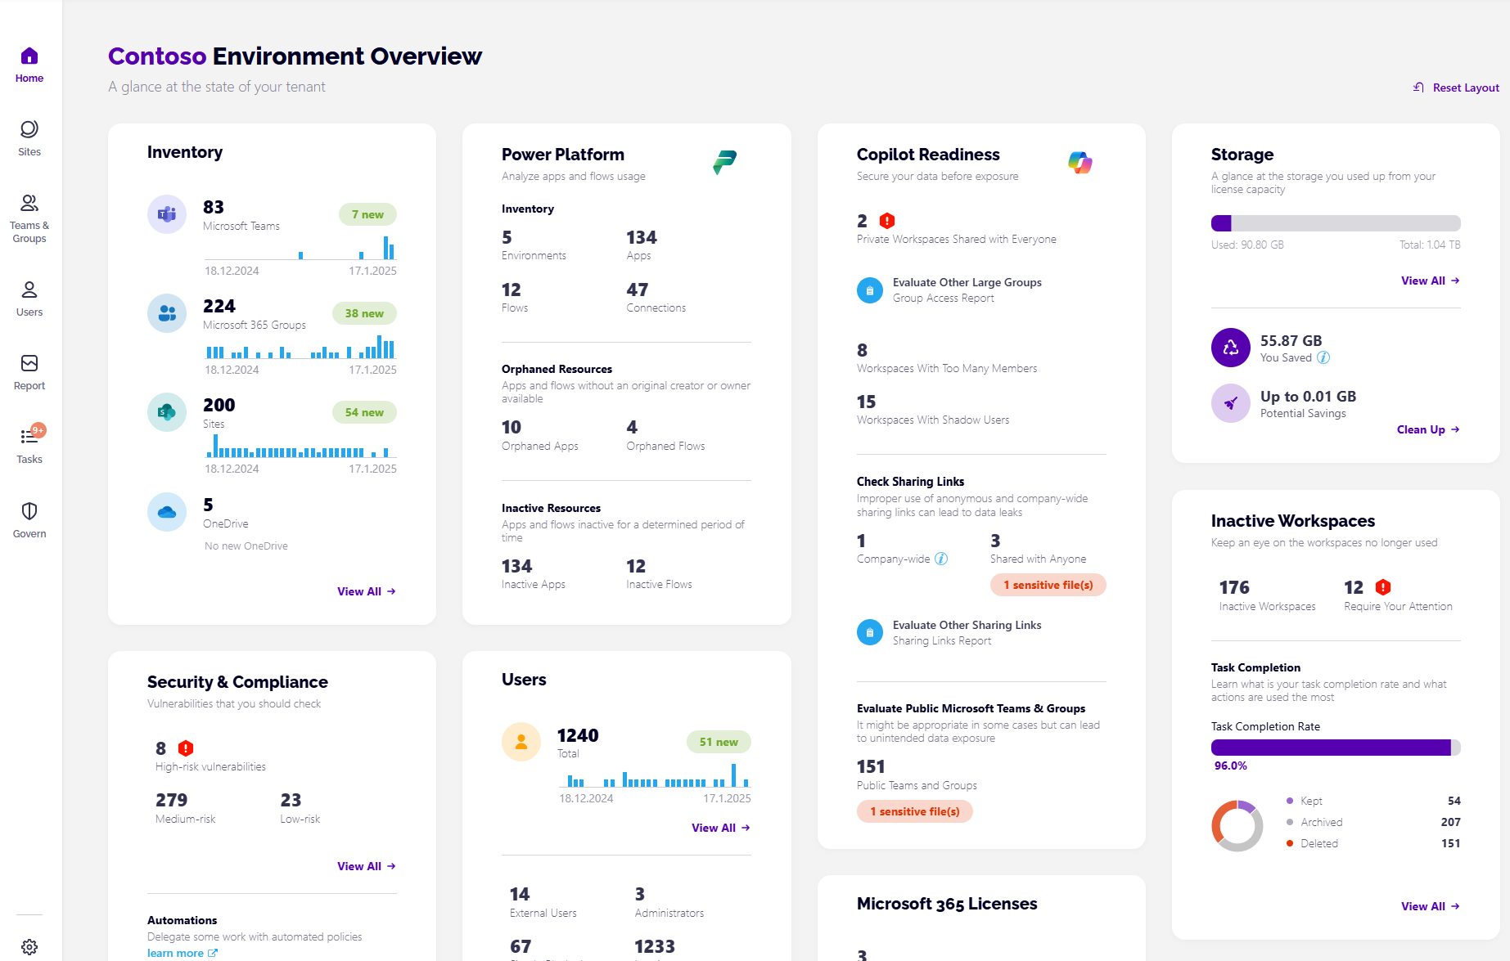Navigate to the Govern section

pyautogui.click(x=29, y=511)
